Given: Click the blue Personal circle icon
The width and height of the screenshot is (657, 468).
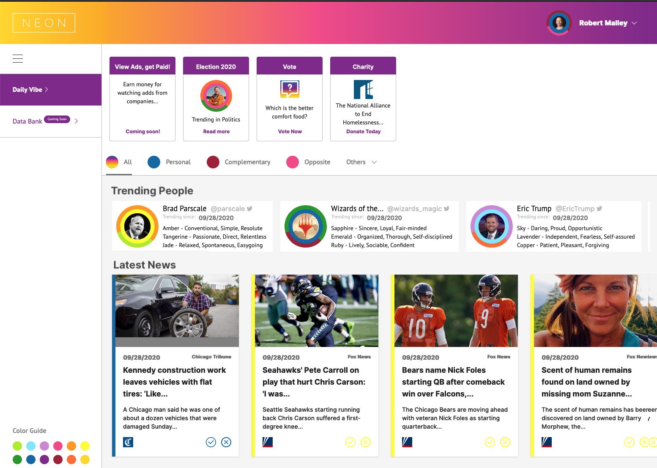Looking at the screenshot, I should pyautogui.click(x=154, y=162).
